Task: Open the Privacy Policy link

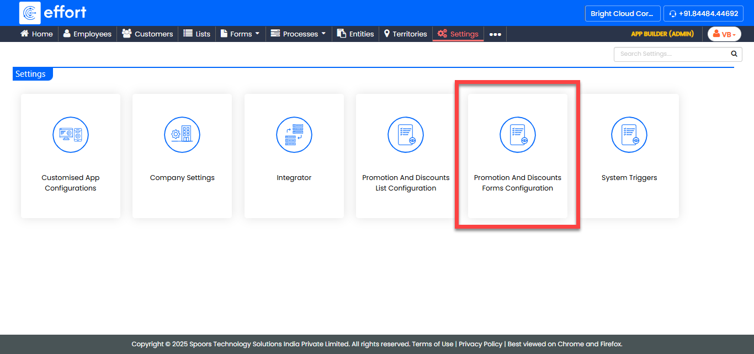Action: [480, 344]
